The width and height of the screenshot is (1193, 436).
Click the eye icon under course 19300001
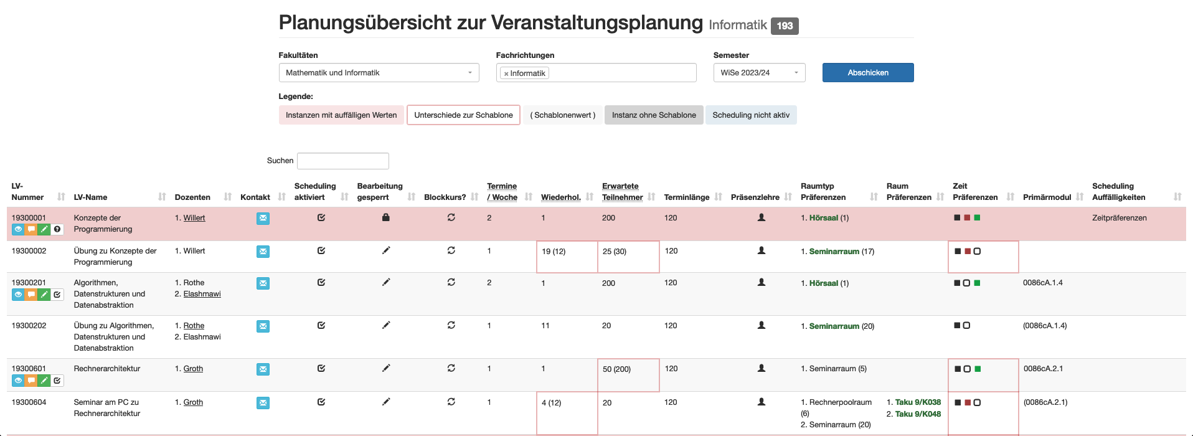(18, 229)
